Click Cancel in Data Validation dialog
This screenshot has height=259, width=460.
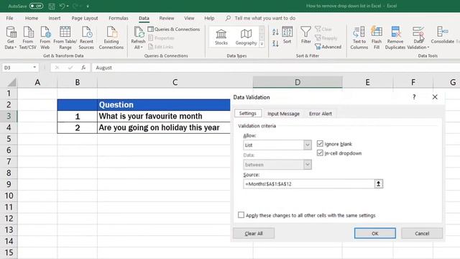(x=422, y=233)
